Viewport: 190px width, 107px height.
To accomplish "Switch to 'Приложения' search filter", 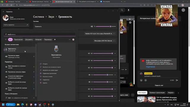I will 18,40.
